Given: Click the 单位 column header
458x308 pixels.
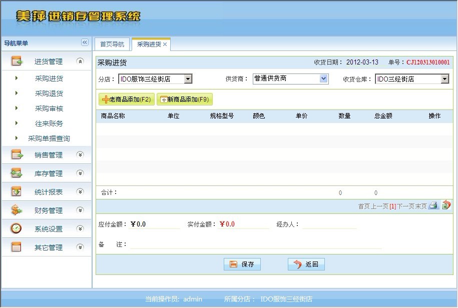Looking at the screenshot, I should point(173,116).
